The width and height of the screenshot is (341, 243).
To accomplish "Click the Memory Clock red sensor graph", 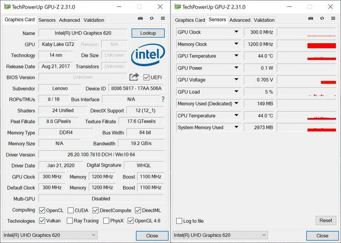I will click(321, 46).
